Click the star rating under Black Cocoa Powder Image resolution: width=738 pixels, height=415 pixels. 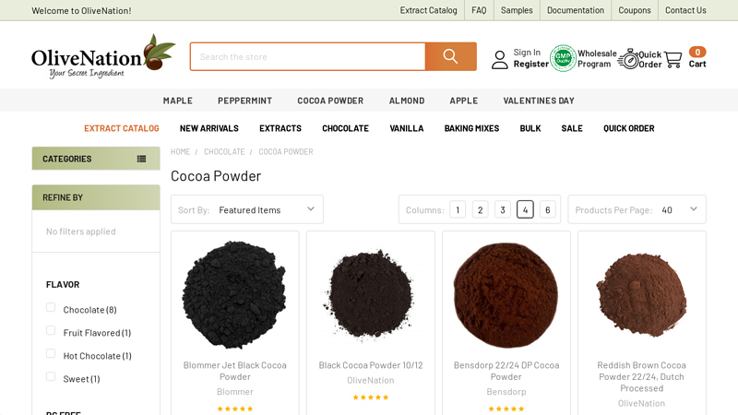point(371,397)
